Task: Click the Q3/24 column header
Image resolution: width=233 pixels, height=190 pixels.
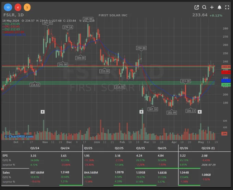Action: pyautogui.click(x=35, y=148)
